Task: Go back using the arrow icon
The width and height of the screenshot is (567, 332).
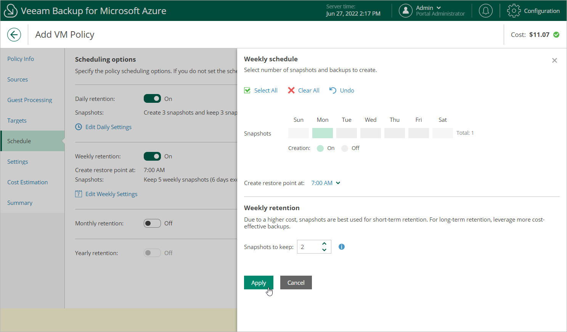Action: tap(14, 35)
